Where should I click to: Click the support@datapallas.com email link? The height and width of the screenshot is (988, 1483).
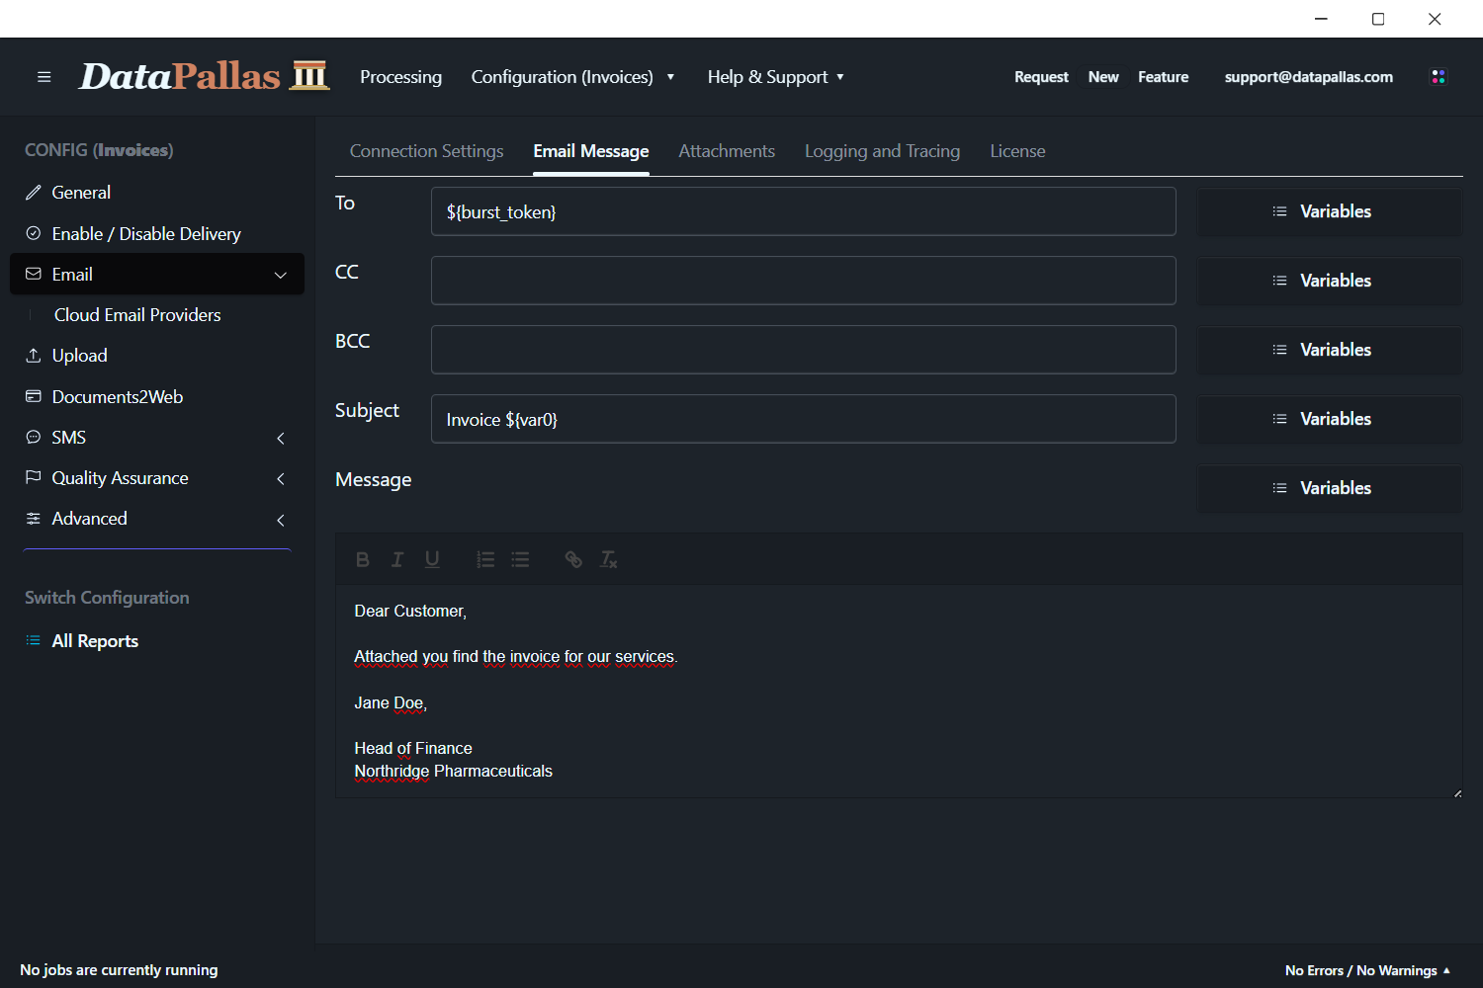coord(1308,77)
